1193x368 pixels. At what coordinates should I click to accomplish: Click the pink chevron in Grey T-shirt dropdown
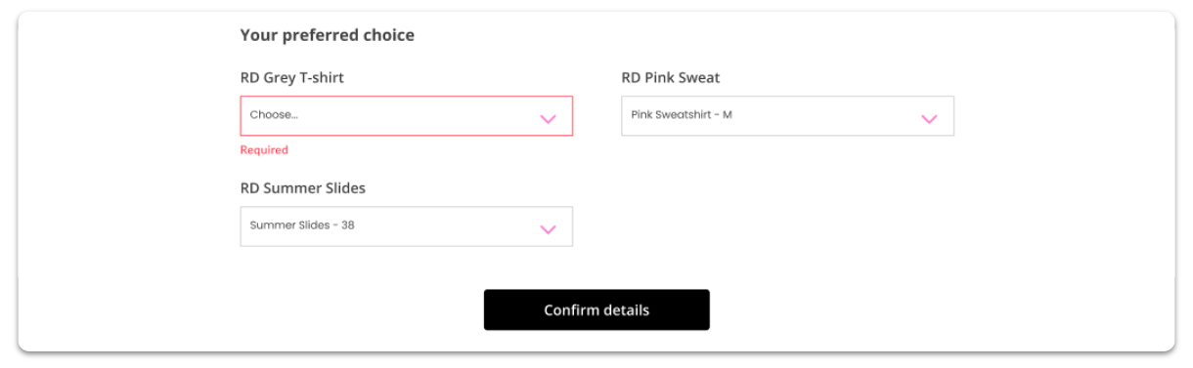point(548,119)
